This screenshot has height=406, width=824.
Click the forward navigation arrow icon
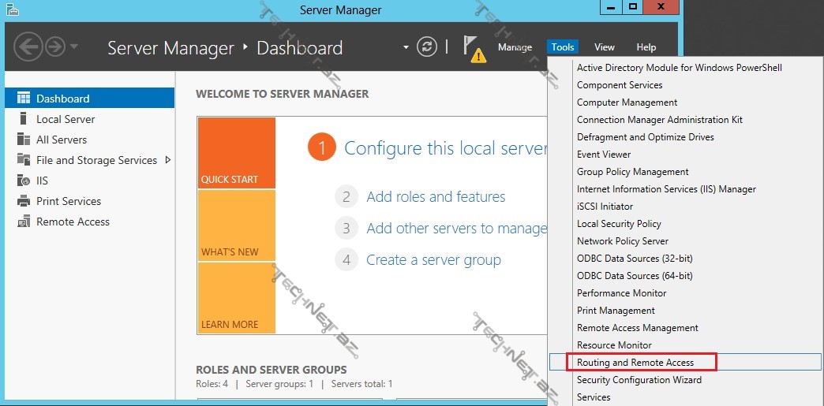(x=55, y=47)
